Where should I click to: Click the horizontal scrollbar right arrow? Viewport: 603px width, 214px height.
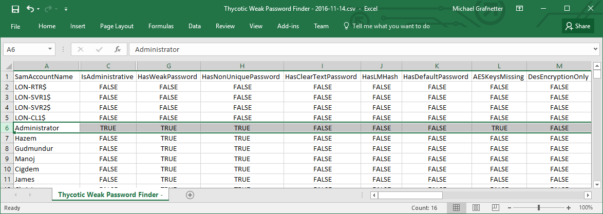588,195
